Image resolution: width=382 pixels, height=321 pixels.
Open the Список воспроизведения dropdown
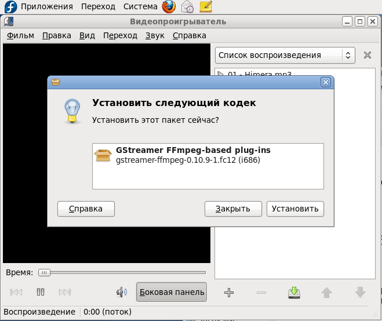pos(285,55)
